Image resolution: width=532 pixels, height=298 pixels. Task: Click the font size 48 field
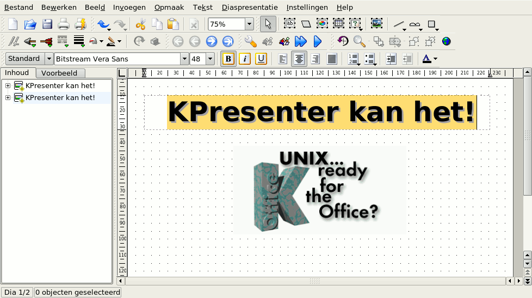[x=197, y=59]
